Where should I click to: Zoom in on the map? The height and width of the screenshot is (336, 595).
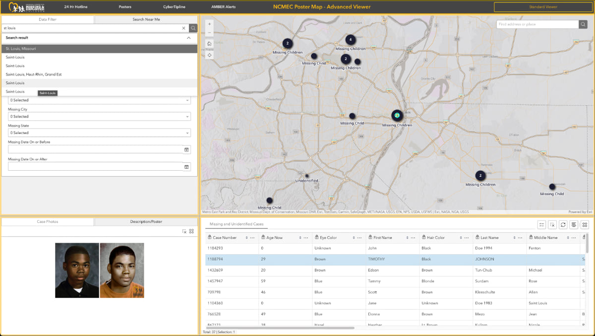tap(209, 23)
